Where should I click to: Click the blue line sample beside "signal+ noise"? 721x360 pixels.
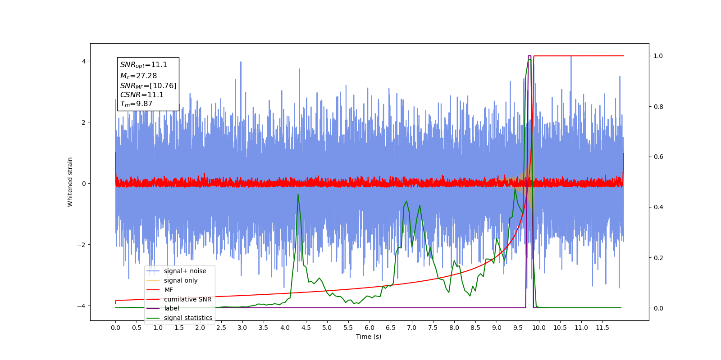tap(153, 271)
